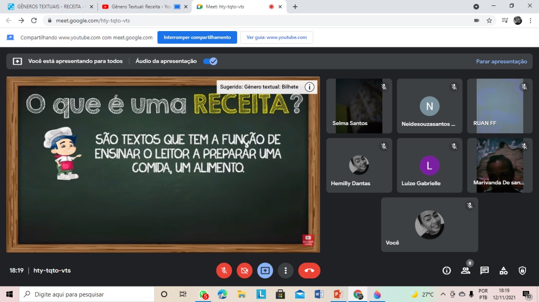Go back in browser history
Screen dimensions: 539x302
click(x=9, y=20)
